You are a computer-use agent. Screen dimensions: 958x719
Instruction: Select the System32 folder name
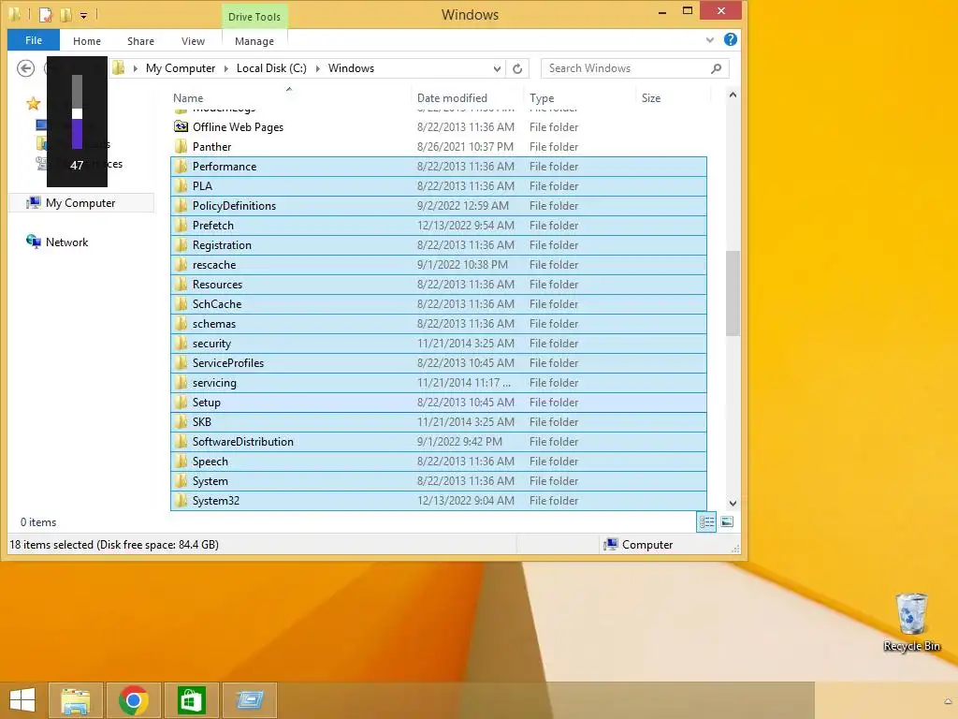click(x=216, y=501)
